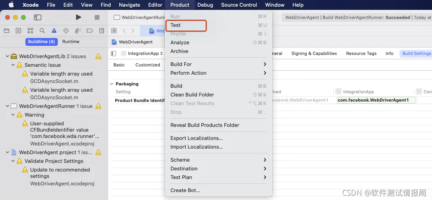Image resolution: width=432 pixels, height=200 pixels.
Task: Open the Source Control menu
Action: 239,5
